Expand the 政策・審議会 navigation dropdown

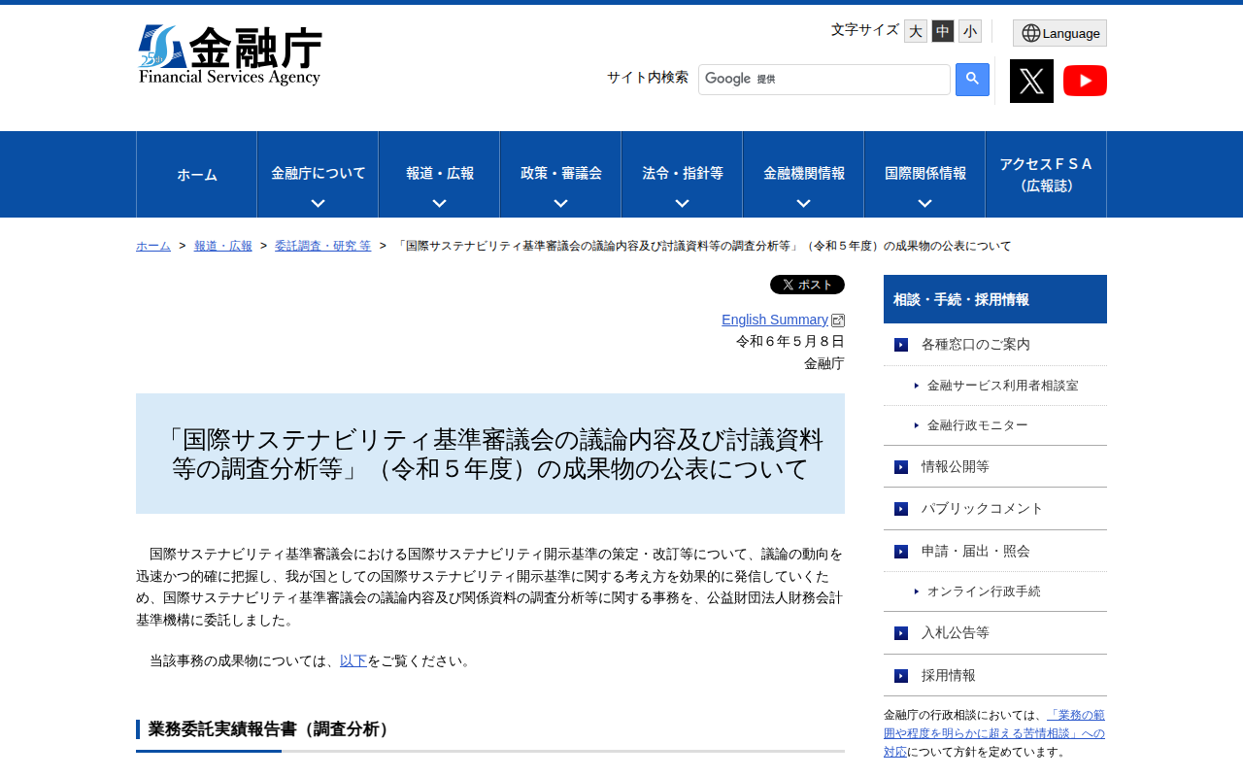click(559, 174)
